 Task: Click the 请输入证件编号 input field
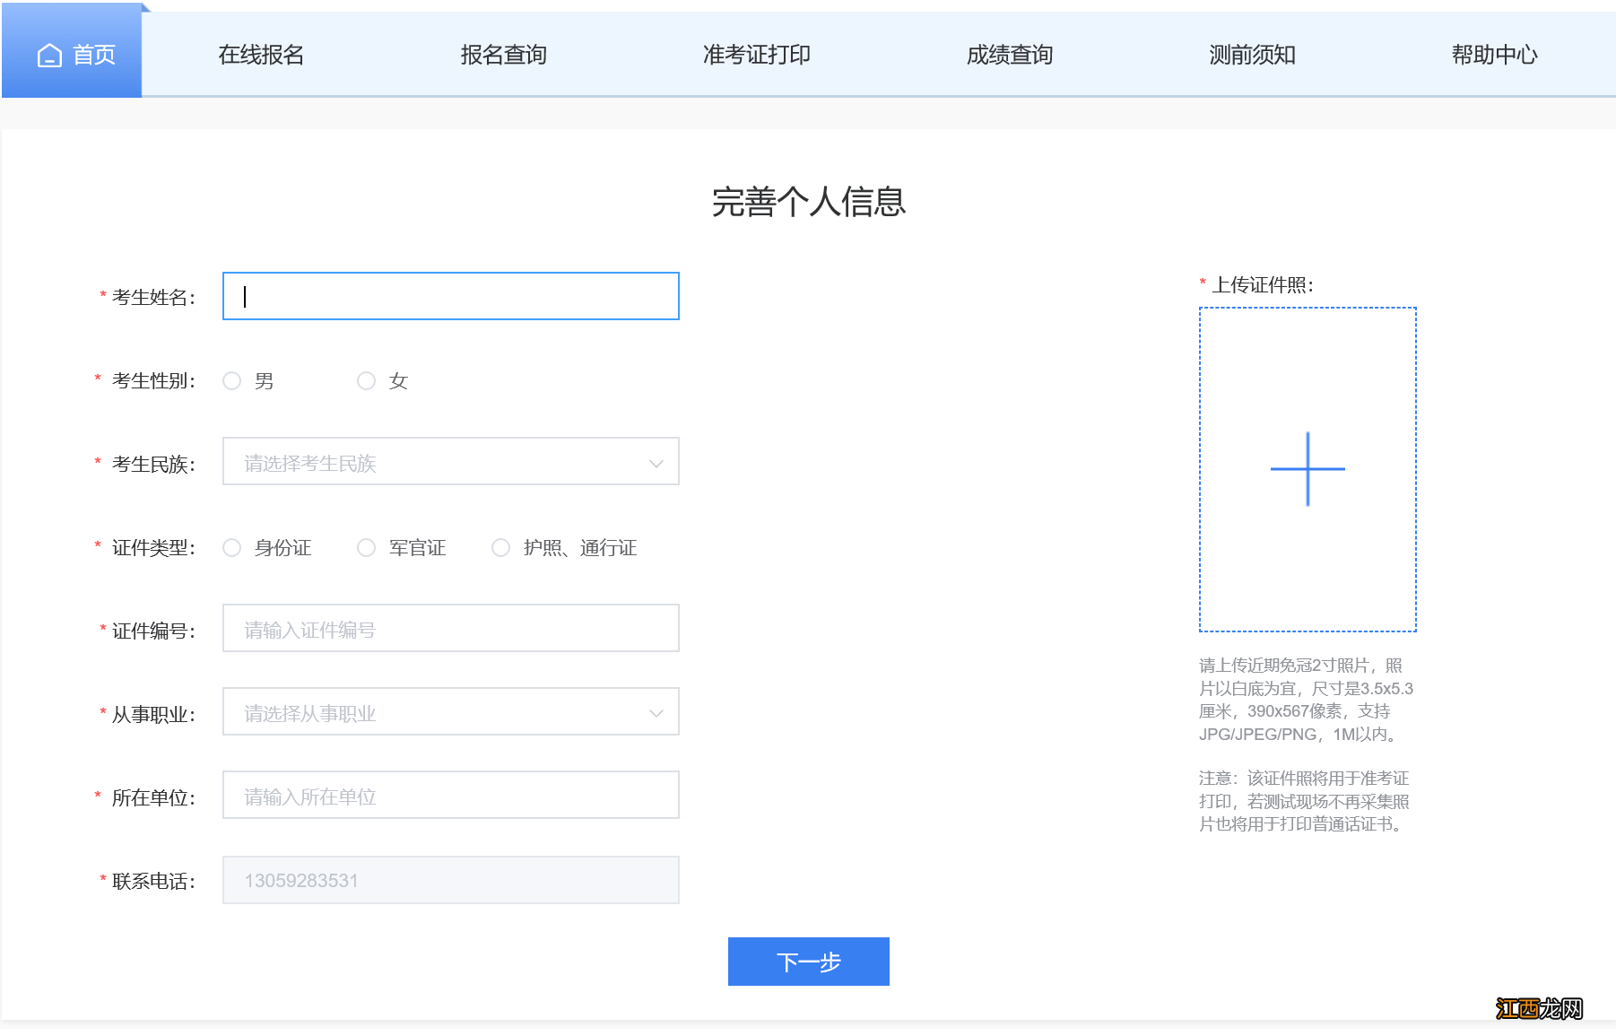coord(451,628)
